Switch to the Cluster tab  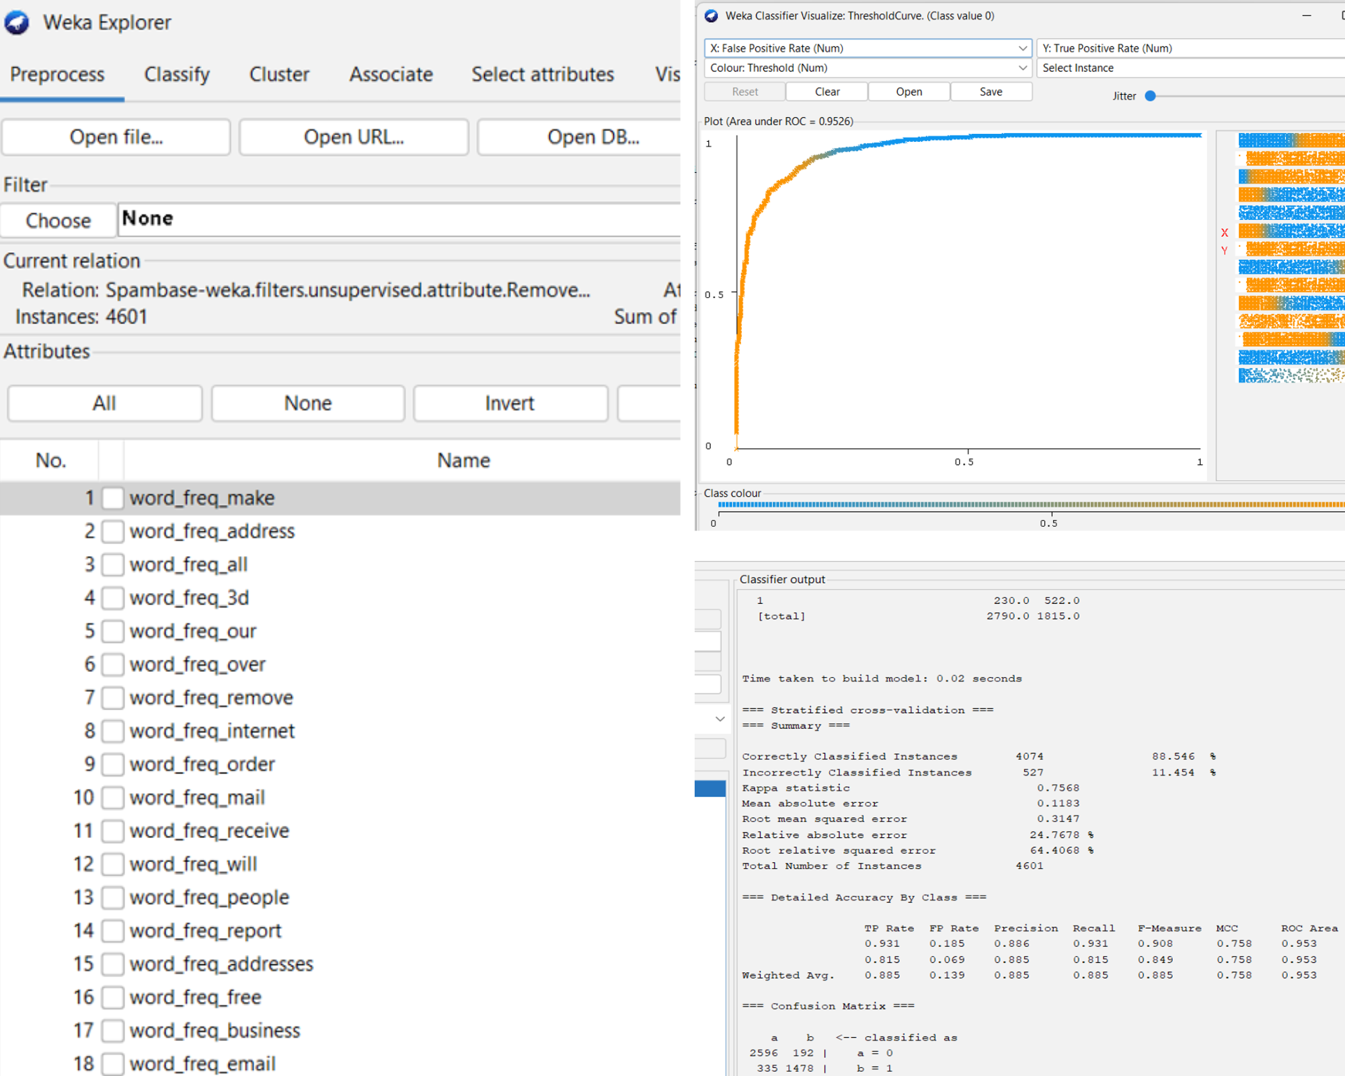279,75
